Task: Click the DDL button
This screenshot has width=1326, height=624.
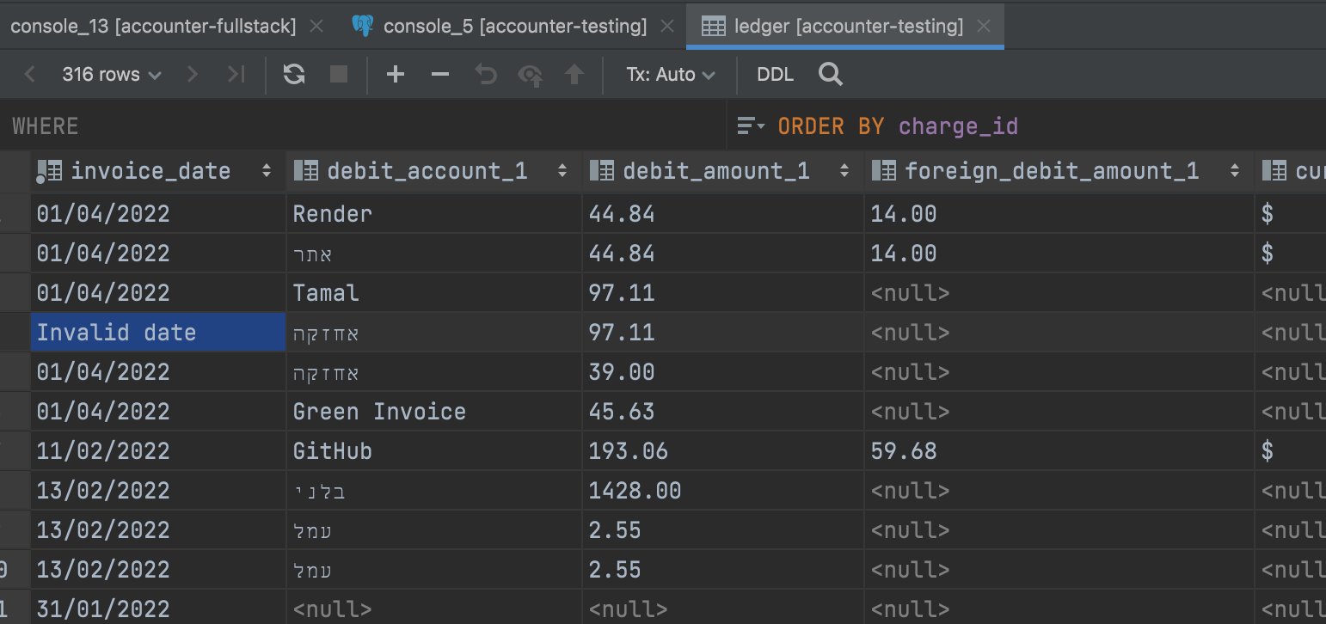Action: 776,75
